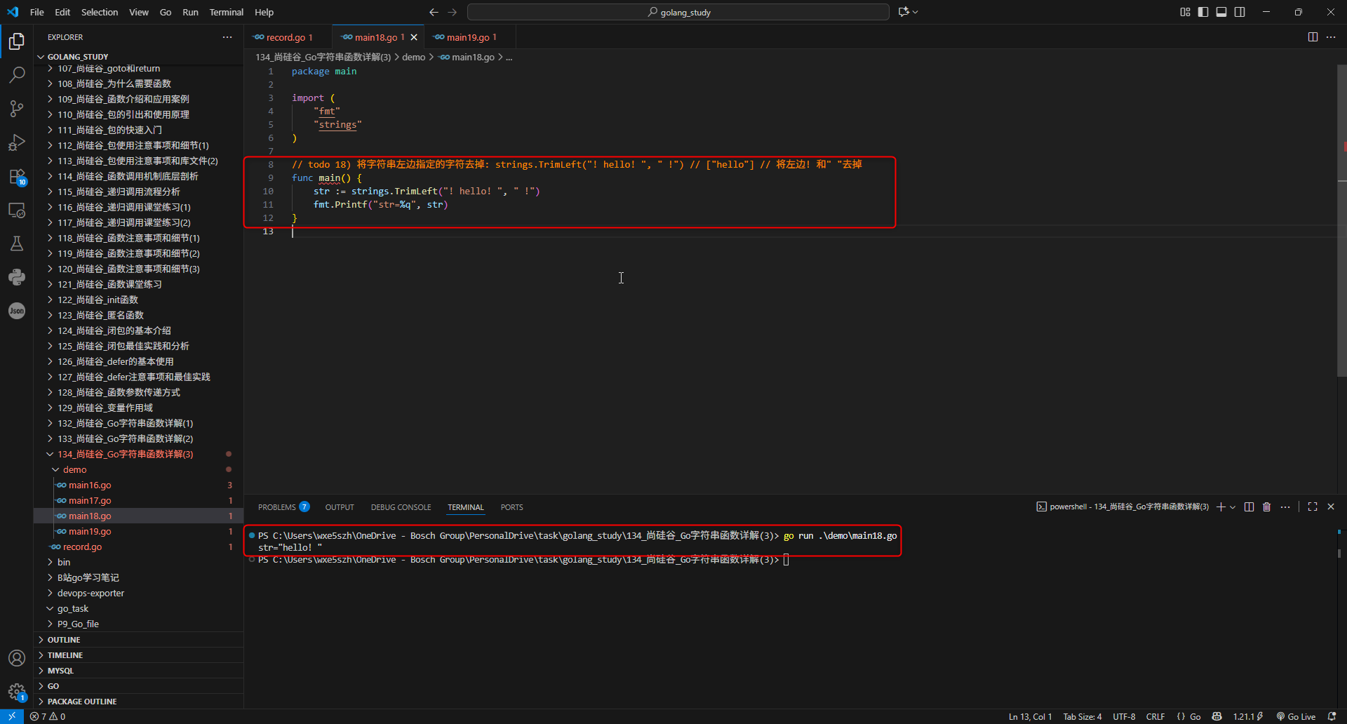Close the bottom panel
The image size is (1347, 724).
1331,507
